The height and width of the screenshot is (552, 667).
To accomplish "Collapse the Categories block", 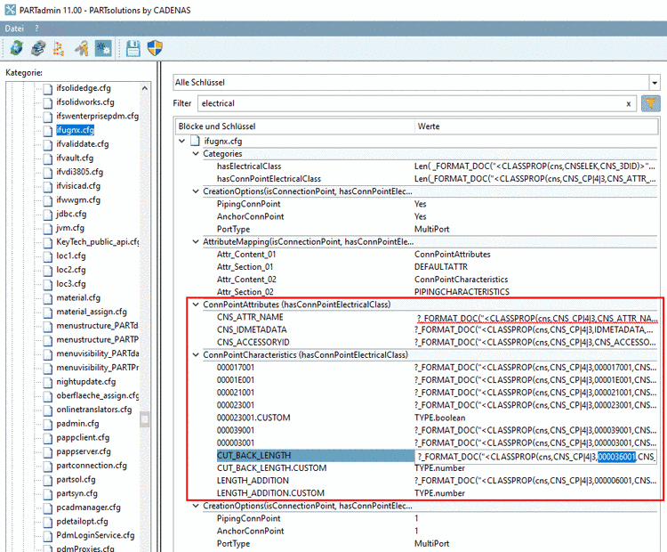I will pyautogui.click(x=197, y=154).
